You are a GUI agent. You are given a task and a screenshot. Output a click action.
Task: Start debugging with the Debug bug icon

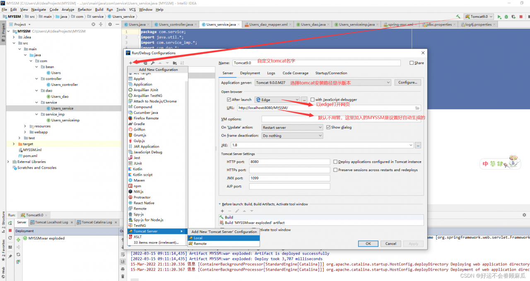coord(505,17)
